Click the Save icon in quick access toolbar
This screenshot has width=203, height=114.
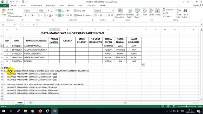(7, 2)
